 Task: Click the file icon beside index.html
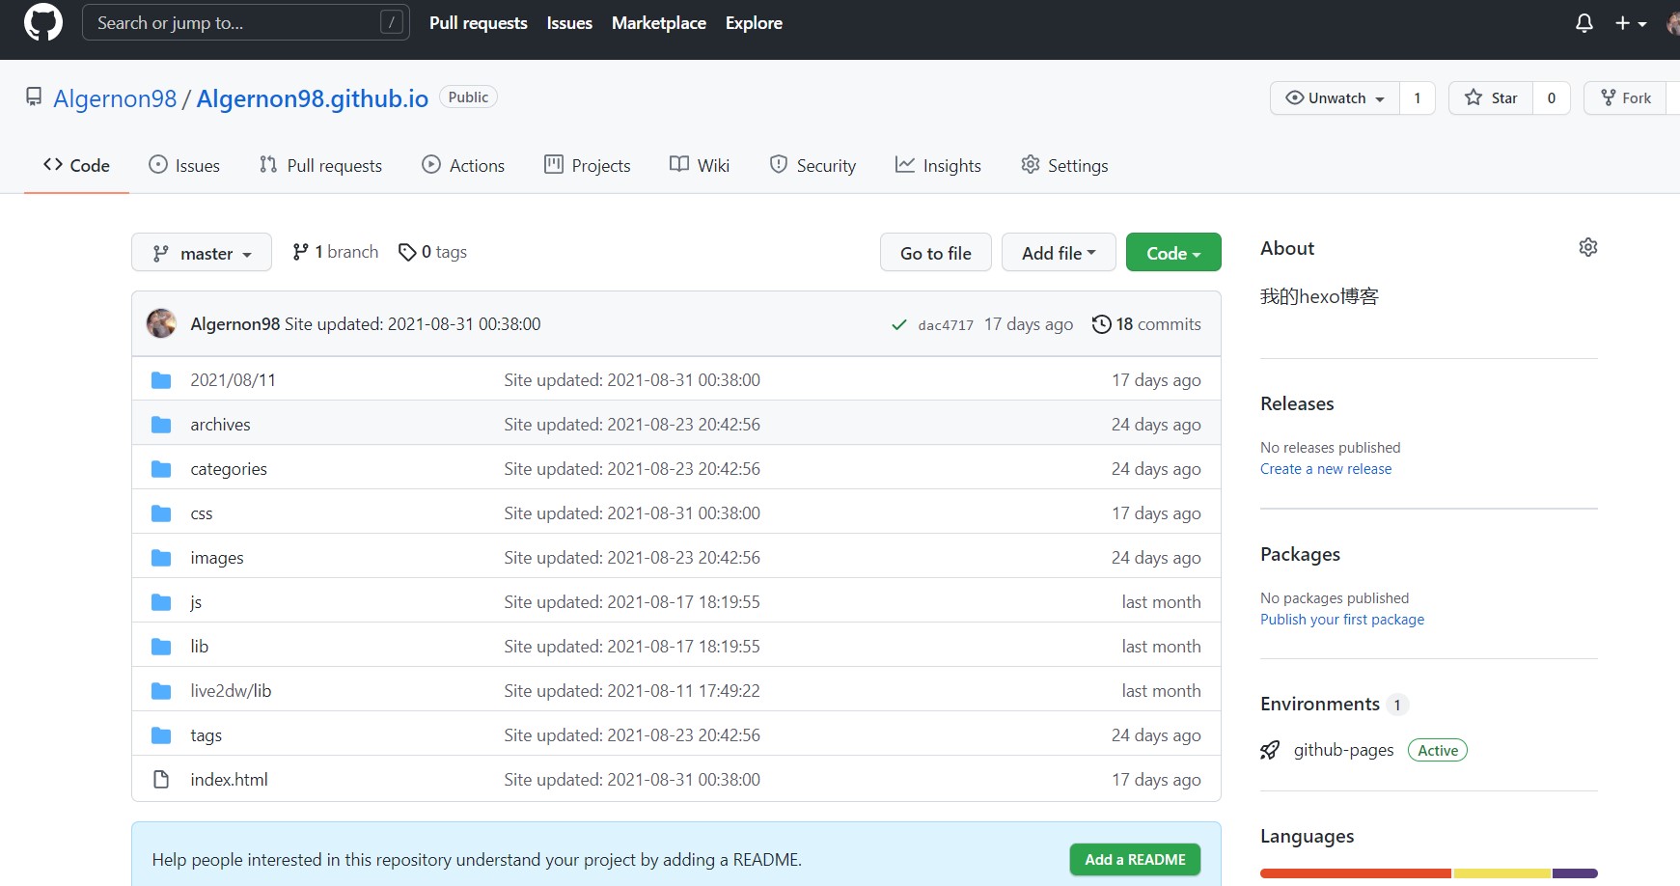161,780
